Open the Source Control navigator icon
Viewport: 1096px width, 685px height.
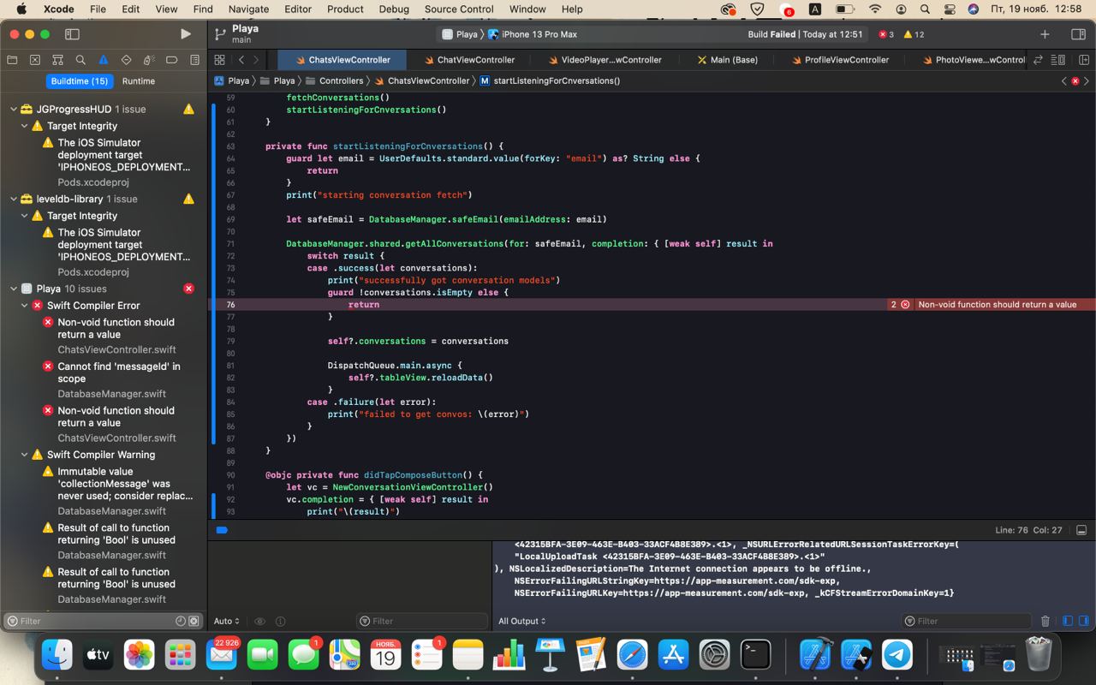pos(35,60)
